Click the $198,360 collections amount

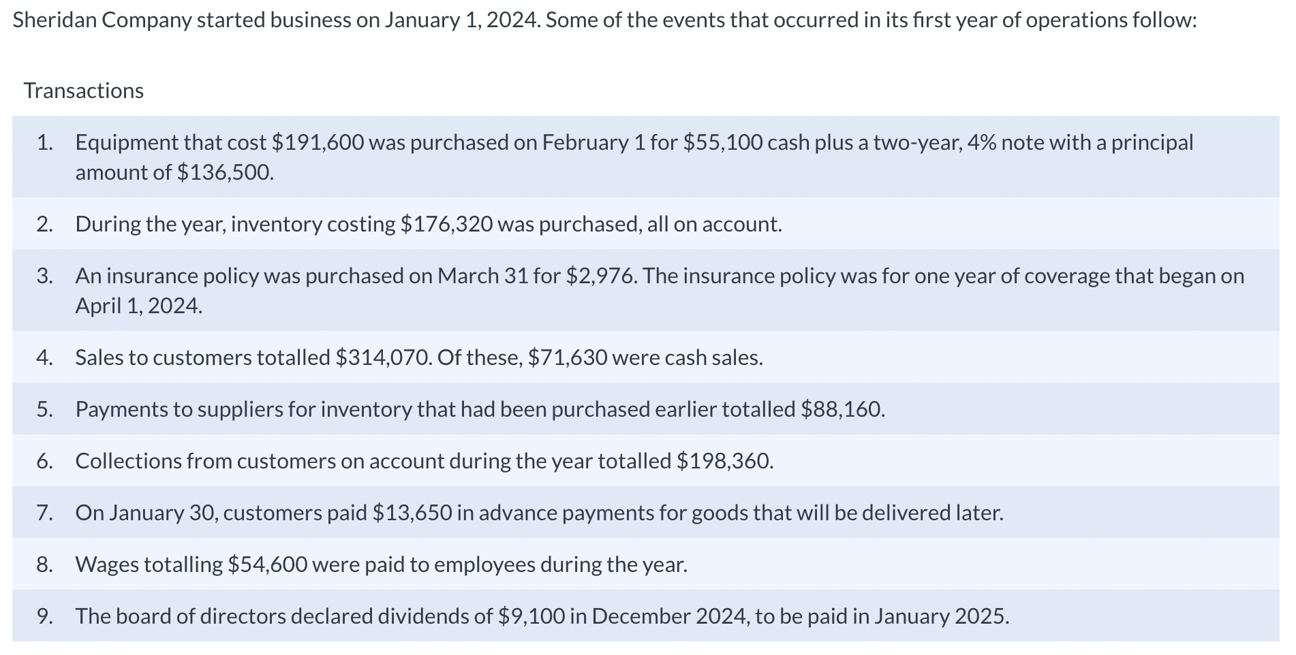coord(725,461)
